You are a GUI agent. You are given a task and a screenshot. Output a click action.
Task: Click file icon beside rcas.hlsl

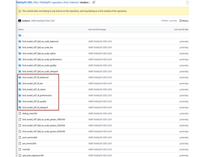click(x=20, y=149)
